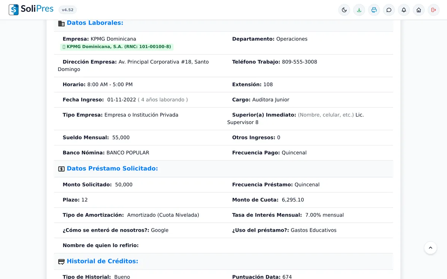
Task: Click the Otros Ingresos value 0
Action: coord(279,138)
